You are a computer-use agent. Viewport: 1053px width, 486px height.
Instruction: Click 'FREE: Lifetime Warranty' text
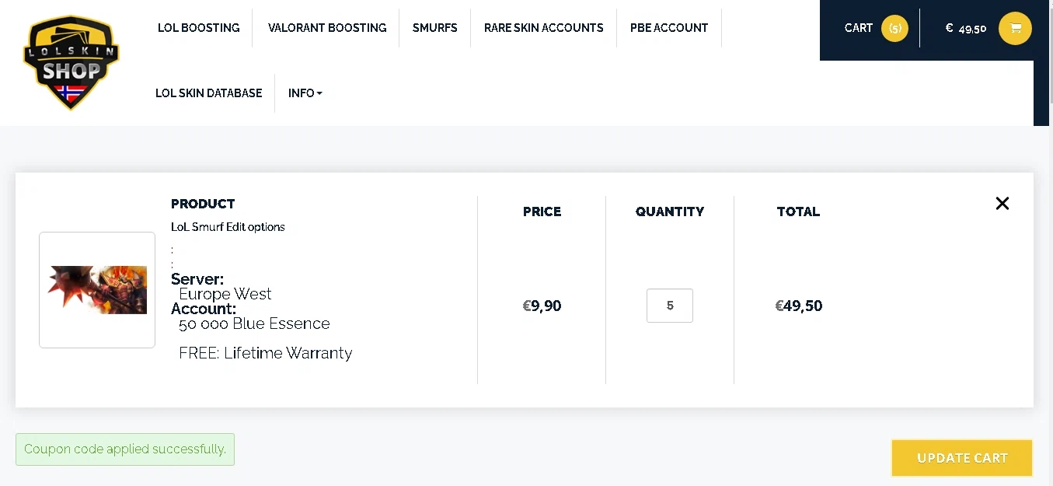tap(266, 353)
